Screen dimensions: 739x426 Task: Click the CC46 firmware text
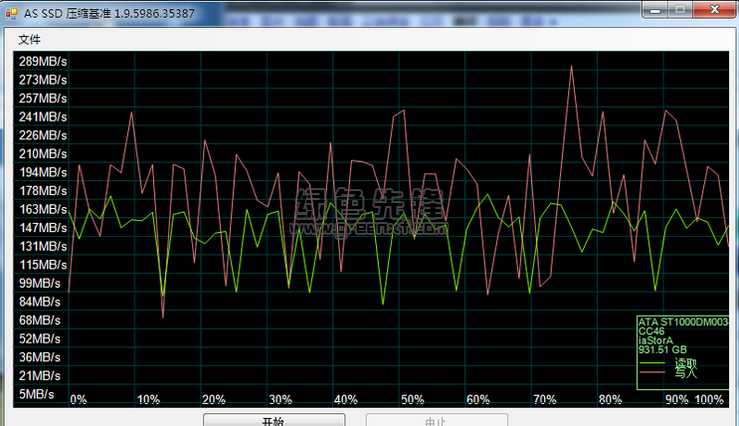pyautogui.click(x=651, y=331)
